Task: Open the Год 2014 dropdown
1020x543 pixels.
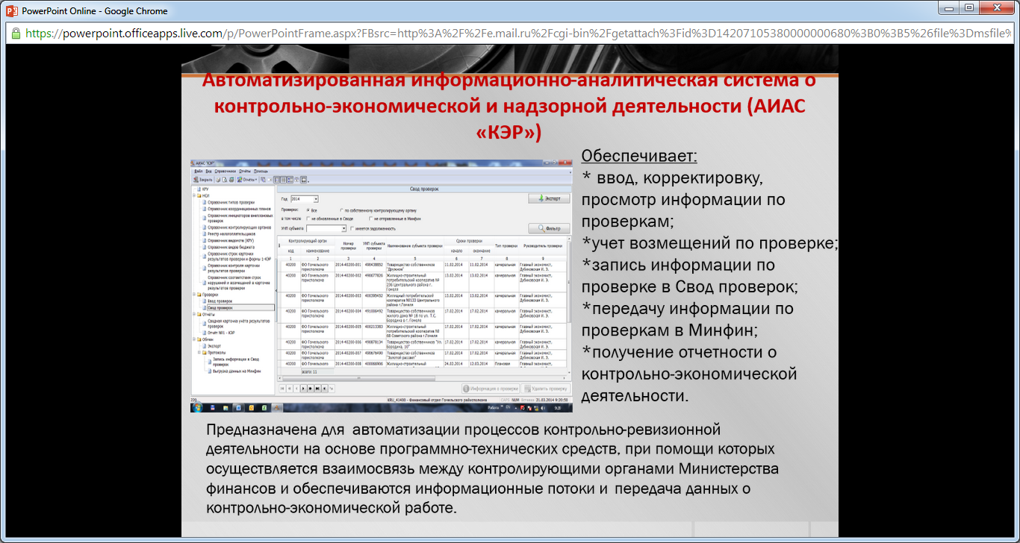Action: (305, 199)
